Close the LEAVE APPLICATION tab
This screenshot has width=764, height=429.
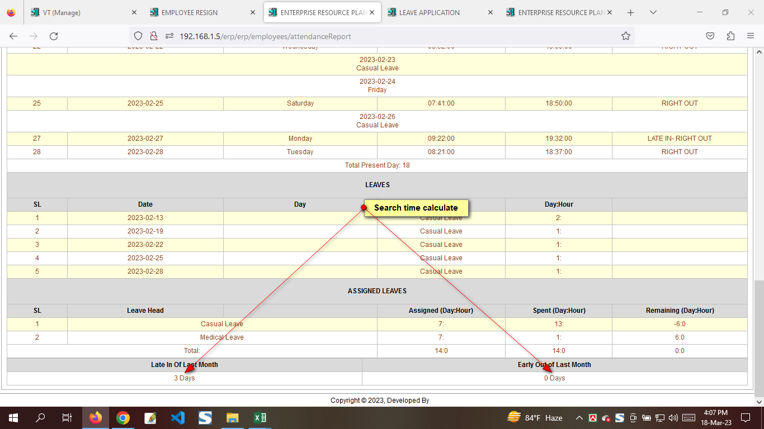click(491, 12)
